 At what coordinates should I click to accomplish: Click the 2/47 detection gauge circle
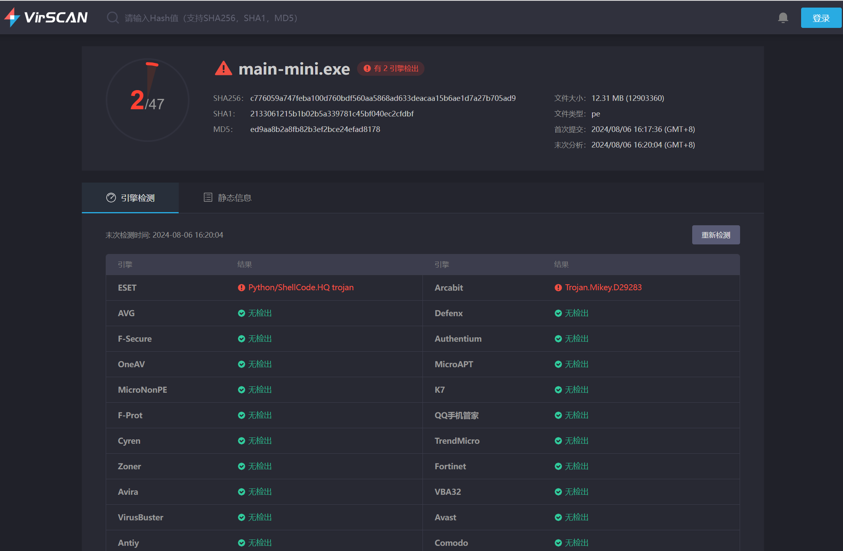[147, 100]
